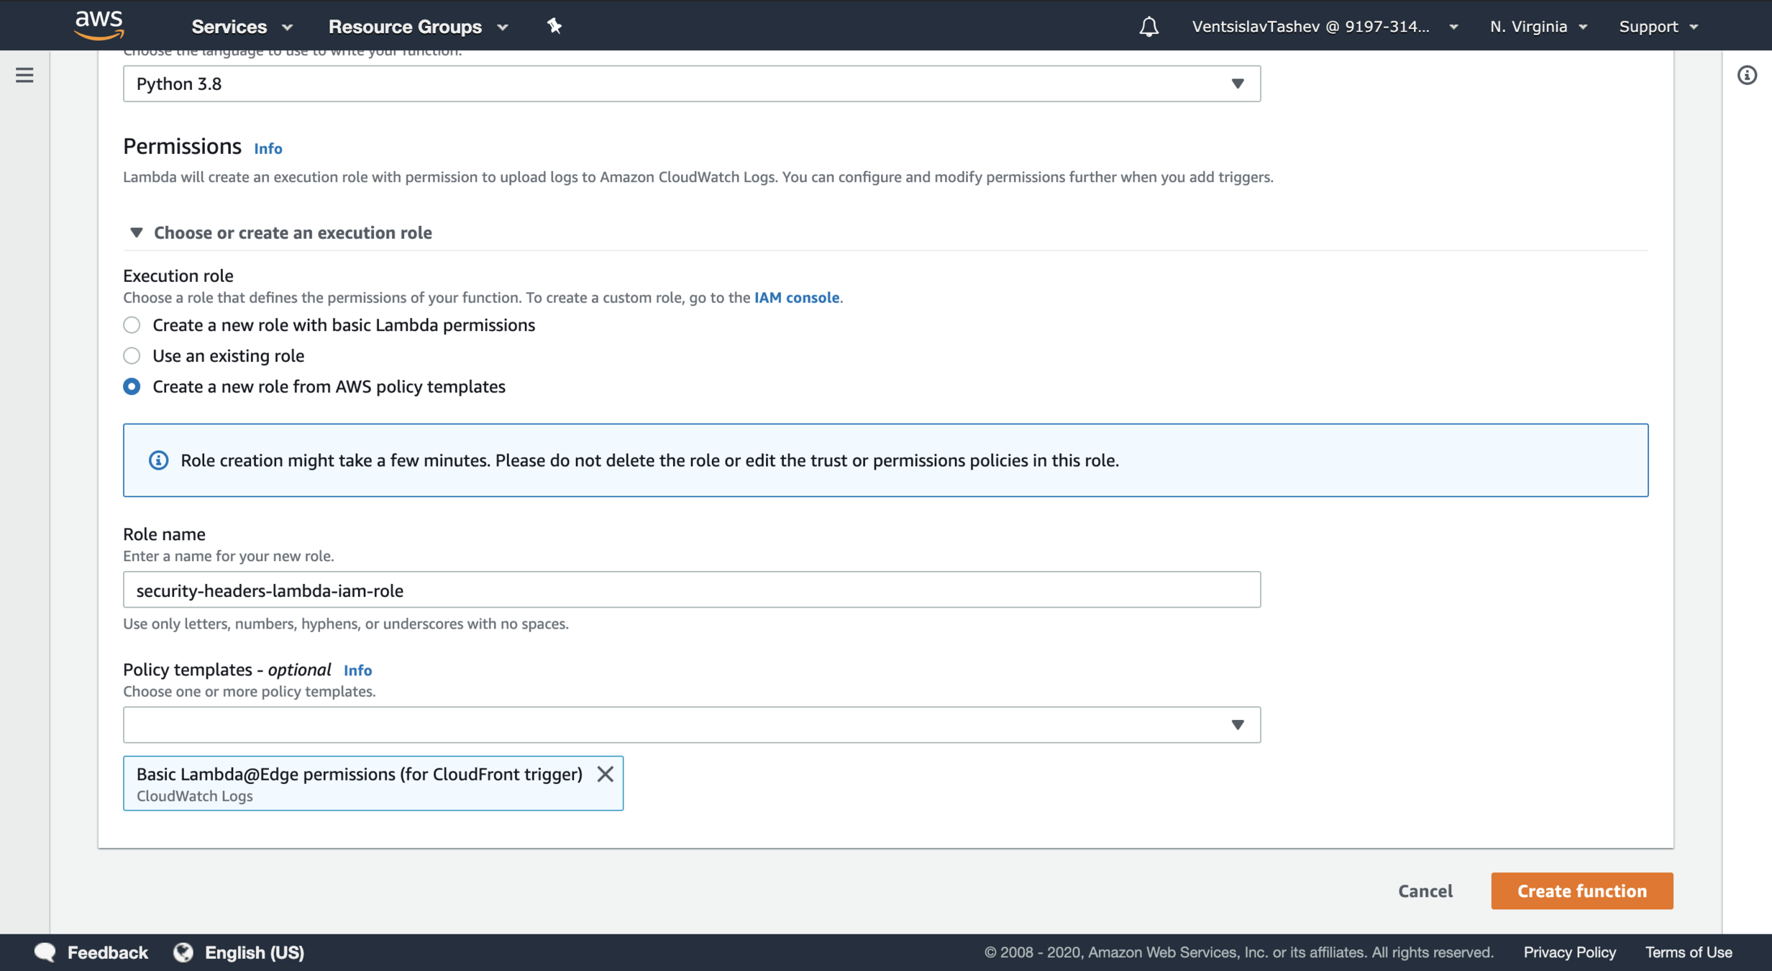Open the IAM console link
This screenshot has width=1772, height=971.
click(x=796, y=297)
